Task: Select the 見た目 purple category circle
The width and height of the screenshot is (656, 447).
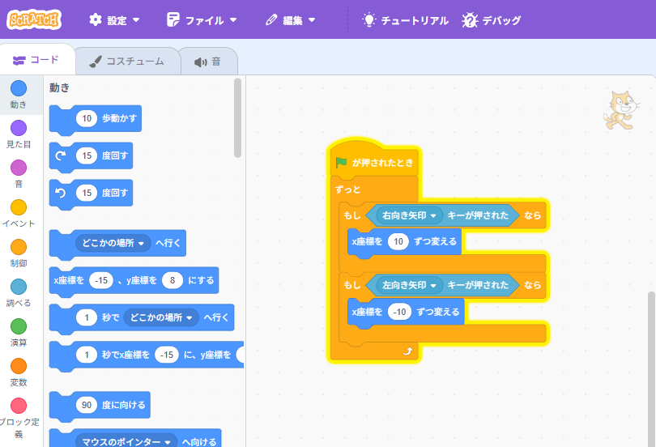Action: click(x=19, y=128)
